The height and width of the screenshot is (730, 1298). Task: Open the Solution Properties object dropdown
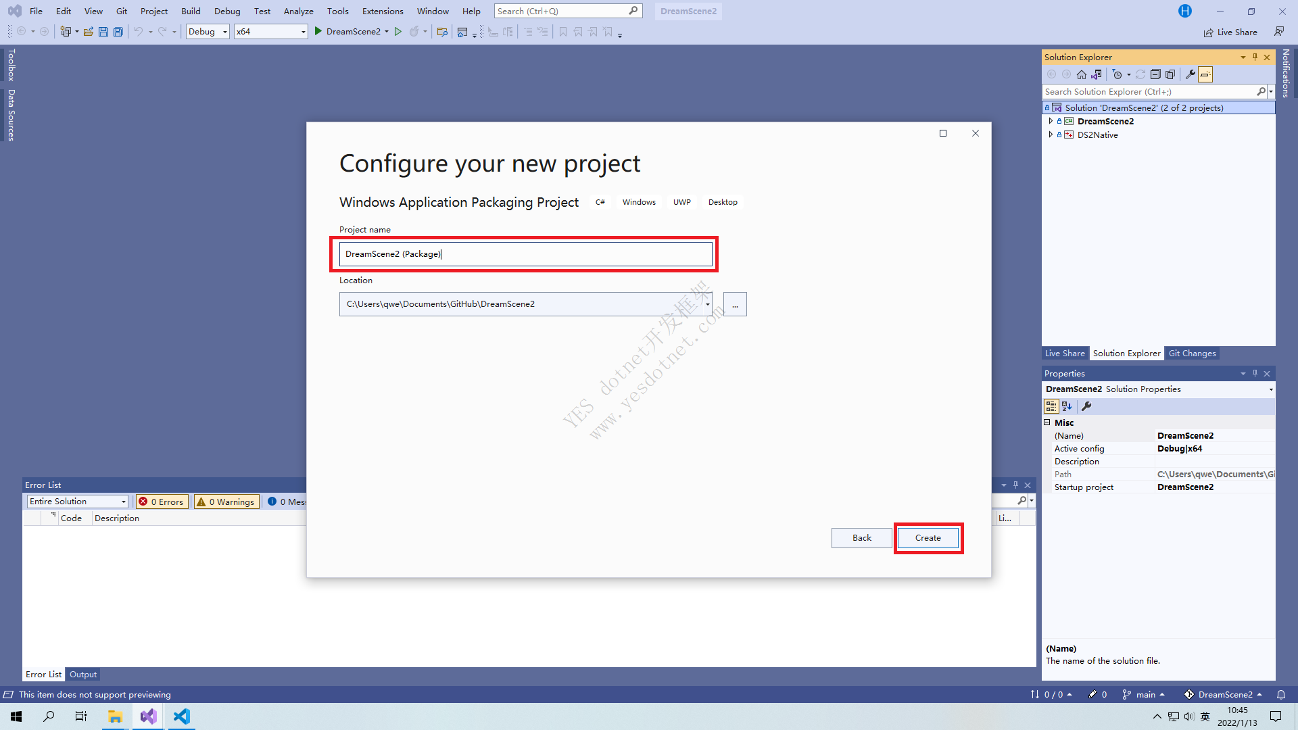click(x=1271, y=389)
